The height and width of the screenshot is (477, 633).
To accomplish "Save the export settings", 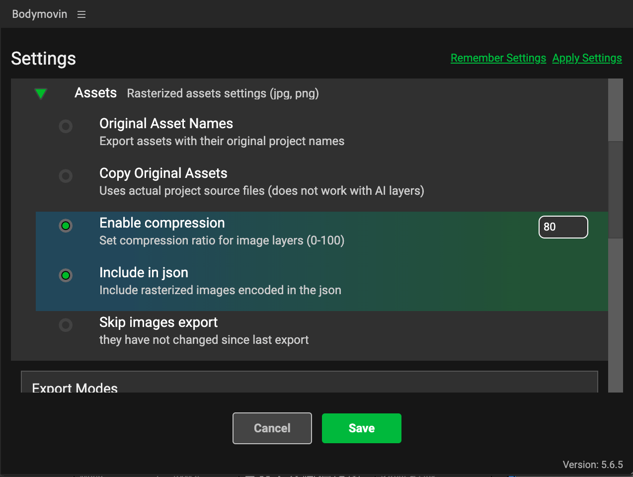I will (361, 428).
